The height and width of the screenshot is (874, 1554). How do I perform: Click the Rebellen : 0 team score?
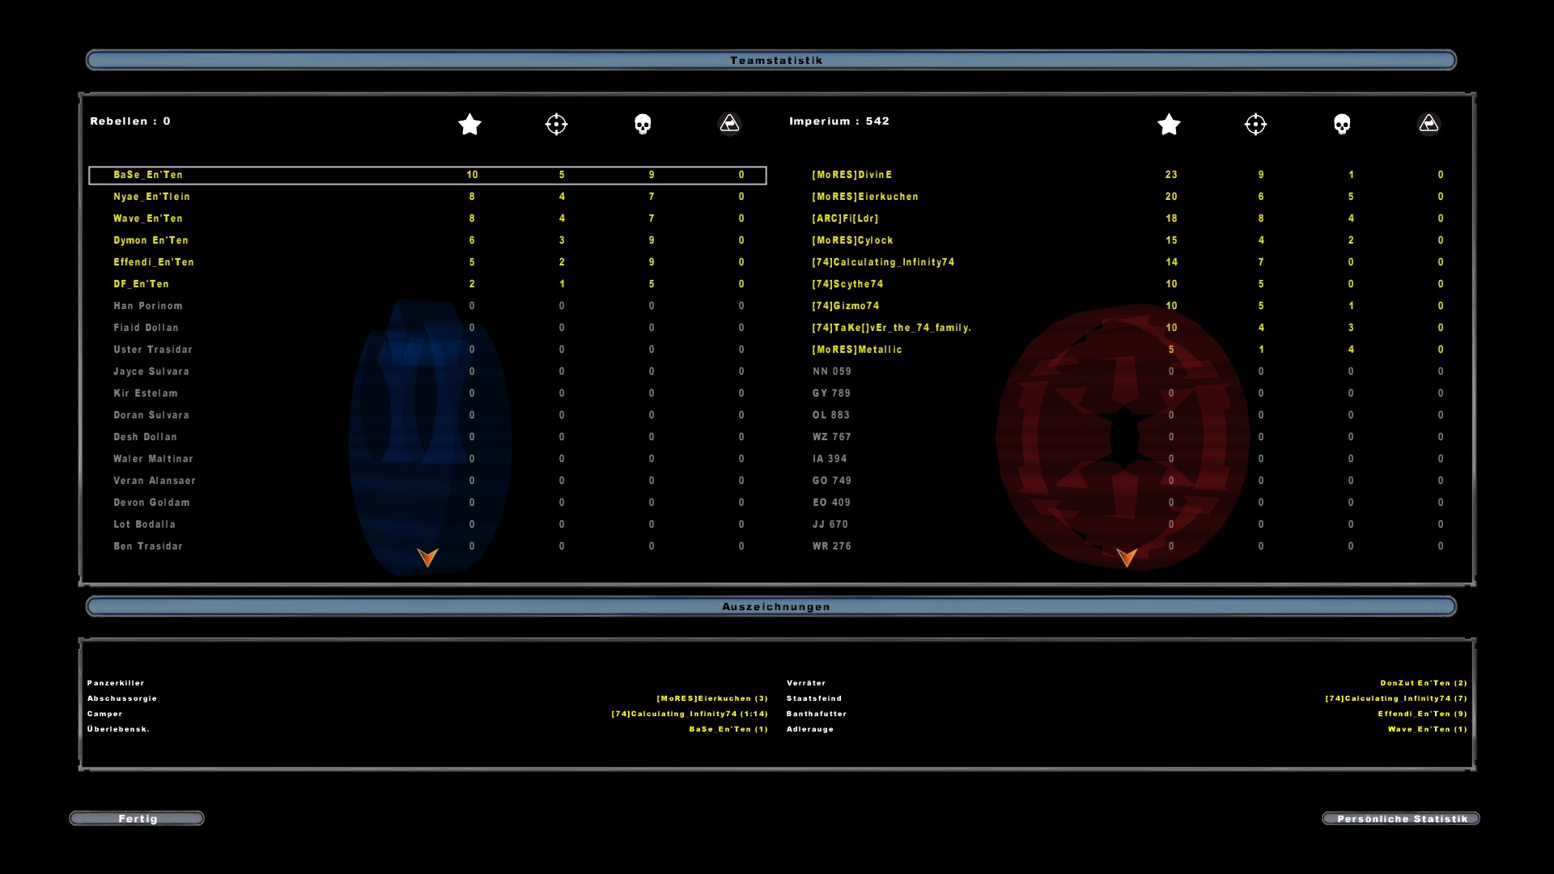(x=130, y=121)
